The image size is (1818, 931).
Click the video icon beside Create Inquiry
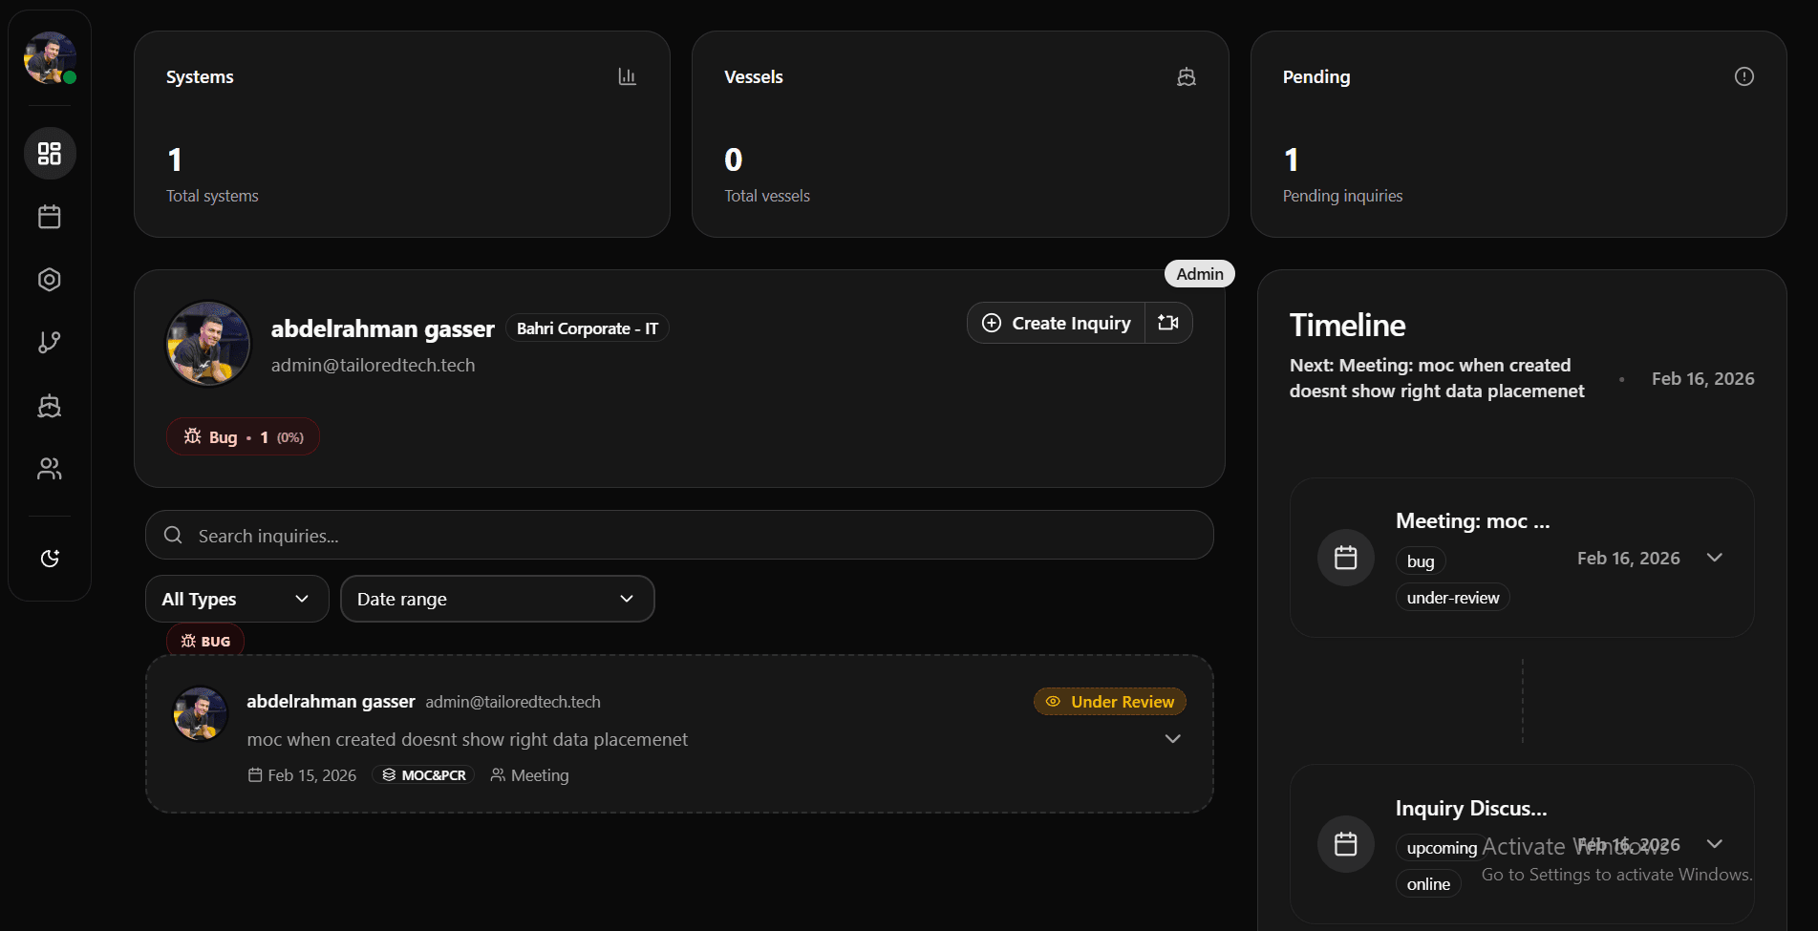1168,323
